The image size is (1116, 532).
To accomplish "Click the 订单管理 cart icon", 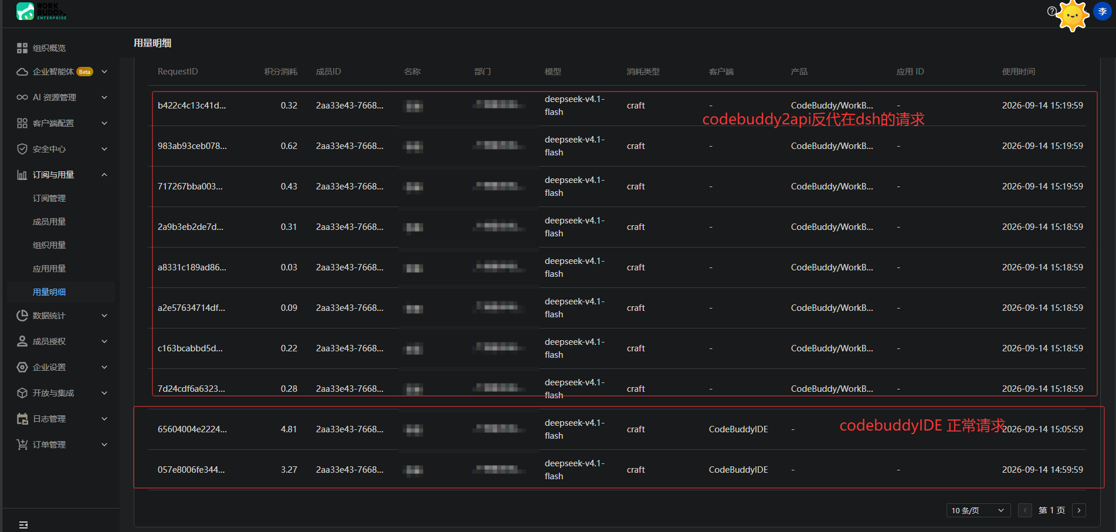I will (x=22, y=445).
